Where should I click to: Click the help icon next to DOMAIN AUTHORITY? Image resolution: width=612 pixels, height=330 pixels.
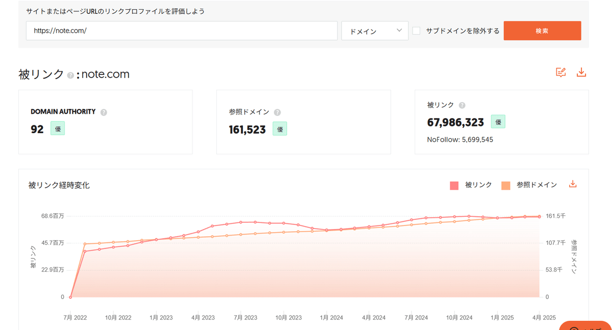point(104,111)
